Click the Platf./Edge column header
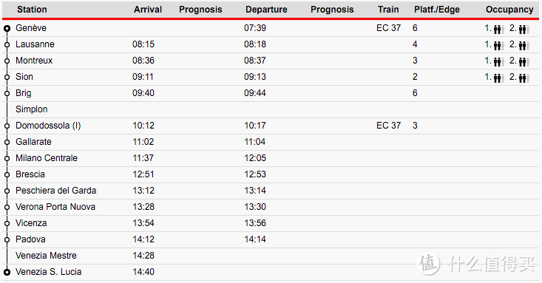 pos(437,10)
